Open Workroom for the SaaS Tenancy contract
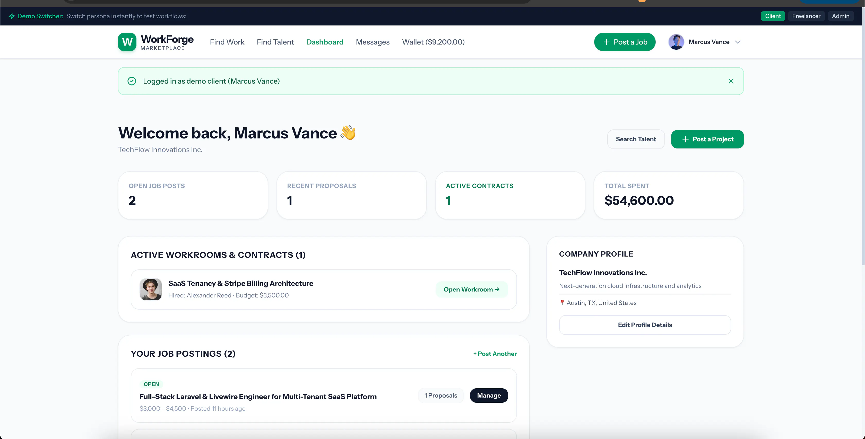Screen dimensions: 865x439 click(x=471, y=289)
